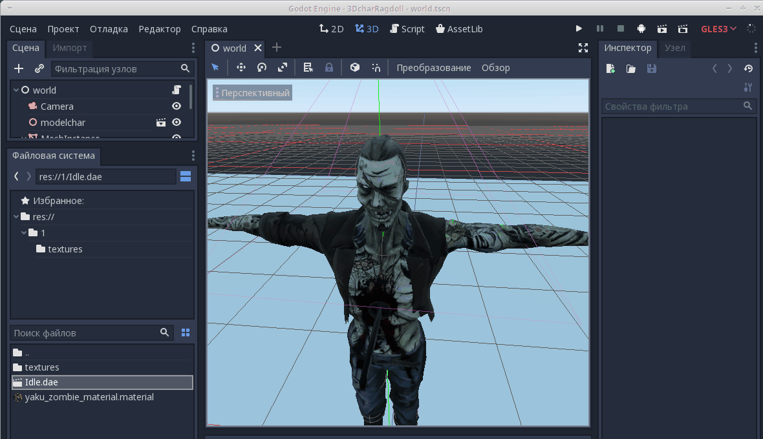Open the Перспективный view dropdown
The image size is (763, 439).
point(252,92)
